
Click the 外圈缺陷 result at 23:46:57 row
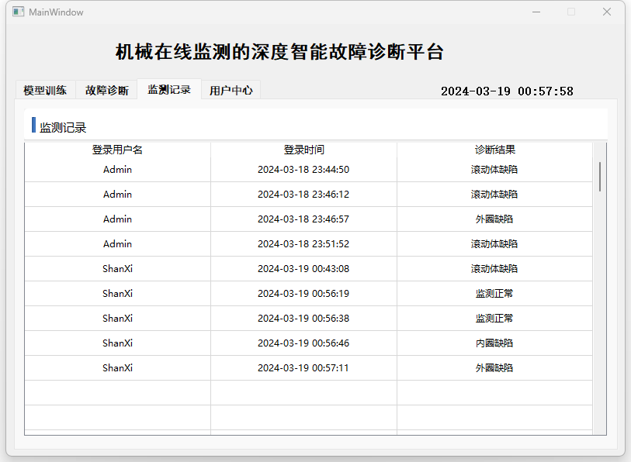coord(494,219)
